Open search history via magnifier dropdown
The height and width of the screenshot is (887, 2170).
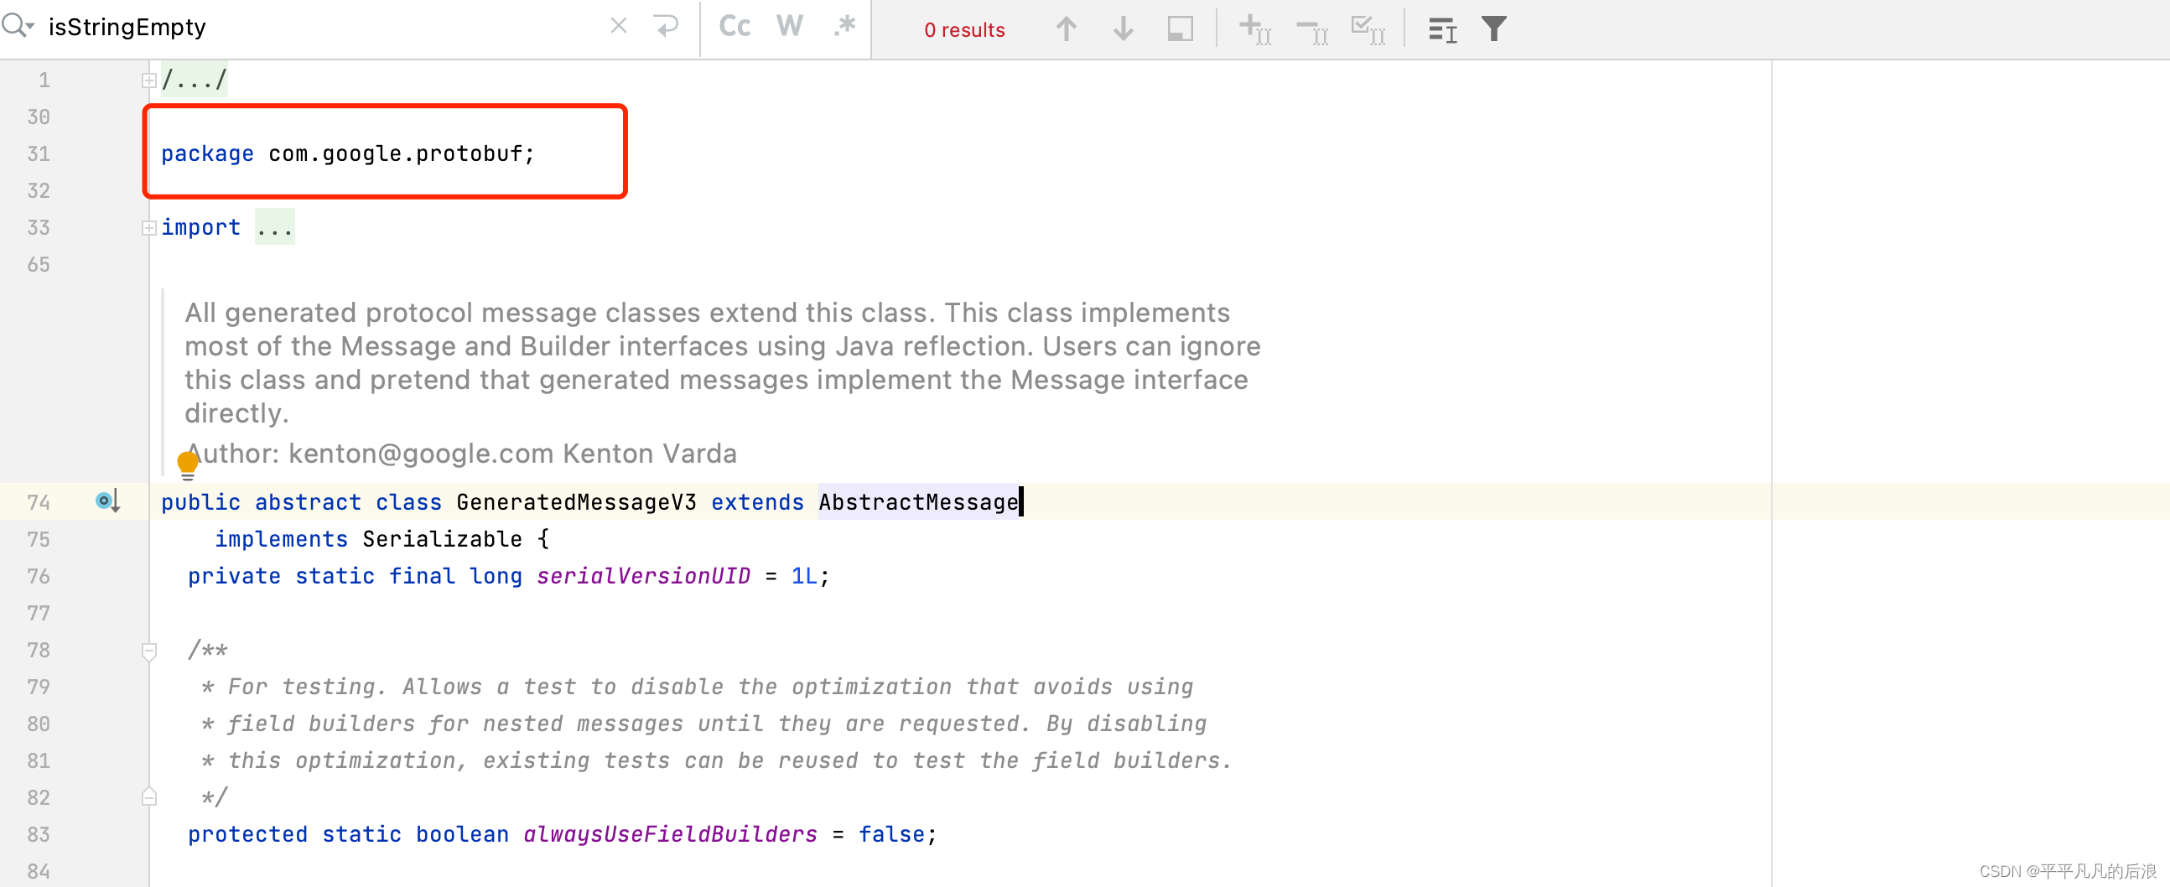point(17,25)
